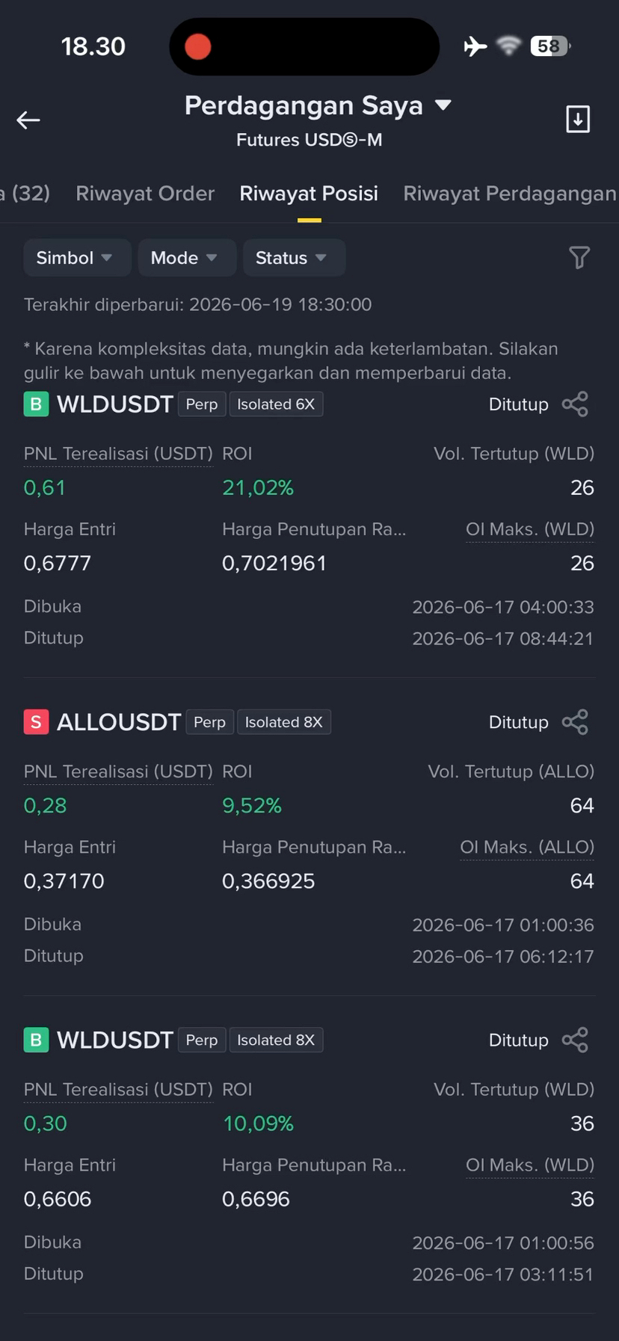This screenshot has width=619, height=1341.
Task: Tap the back arrow icon
Action: (x=28, y=120)
